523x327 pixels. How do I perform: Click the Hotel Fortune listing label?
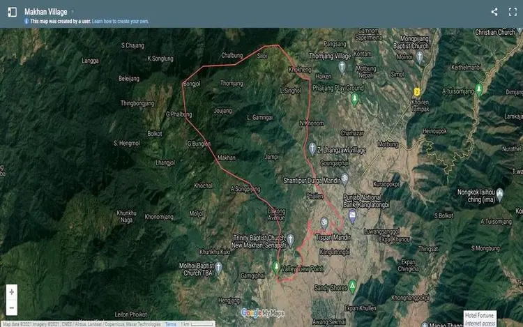[480, 315]
